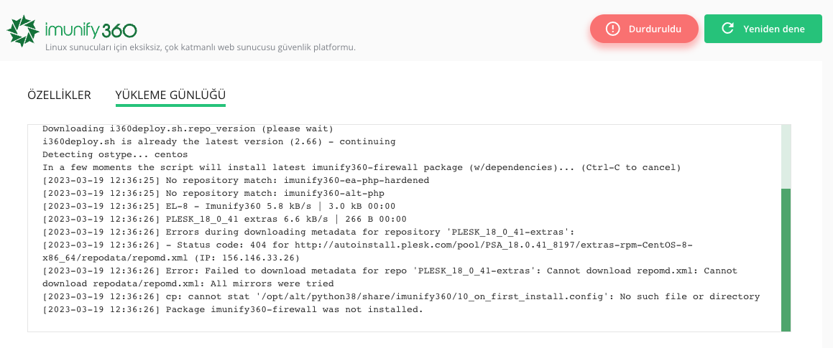This screenshot has width=833, height=348.
Task: Click the exclamation warning icon in Durduruldu
Action: (612, 29)
